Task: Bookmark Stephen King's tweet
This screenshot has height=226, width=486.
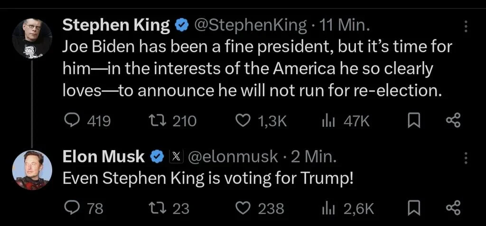Action: point(414,121)
